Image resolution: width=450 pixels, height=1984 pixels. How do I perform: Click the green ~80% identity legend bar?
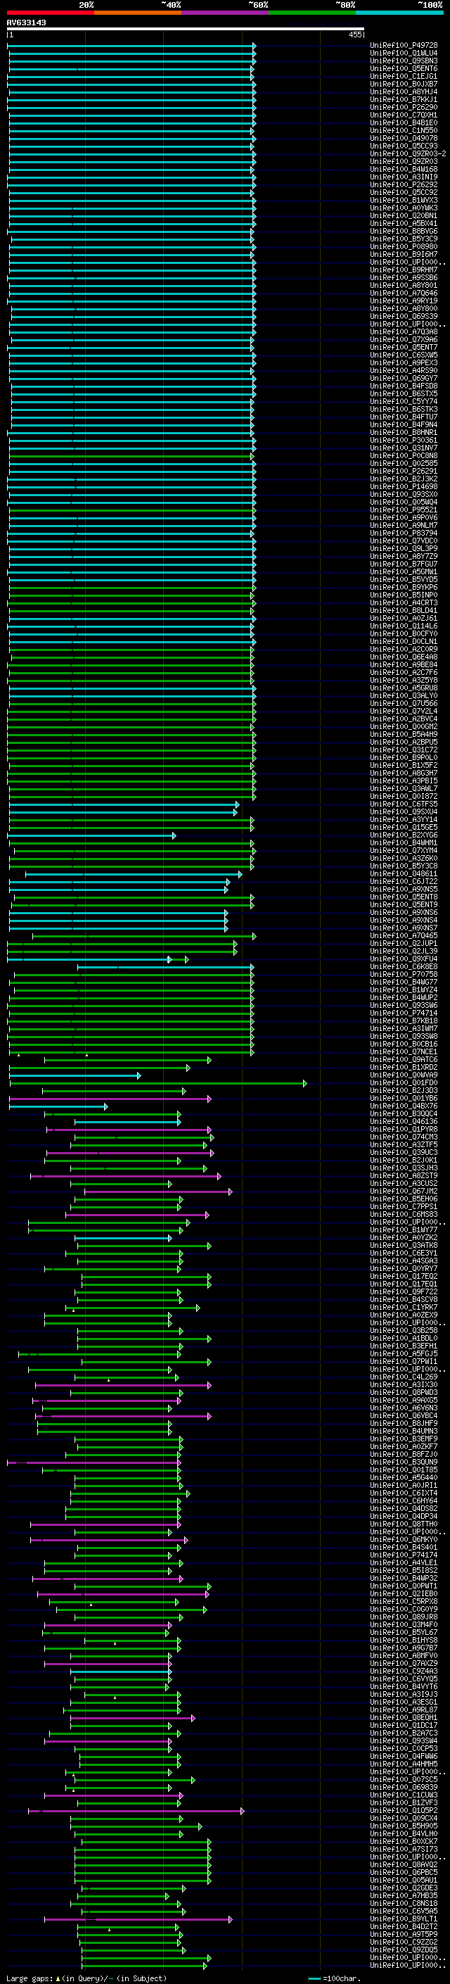click(312, 13)
